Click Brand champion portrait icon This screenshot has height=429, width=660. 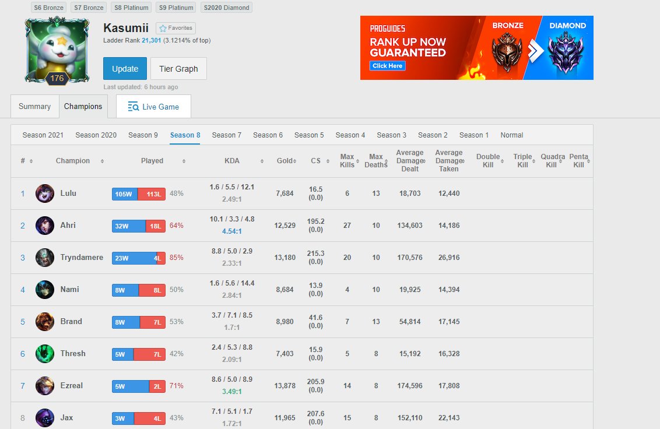tap(45, 322)
